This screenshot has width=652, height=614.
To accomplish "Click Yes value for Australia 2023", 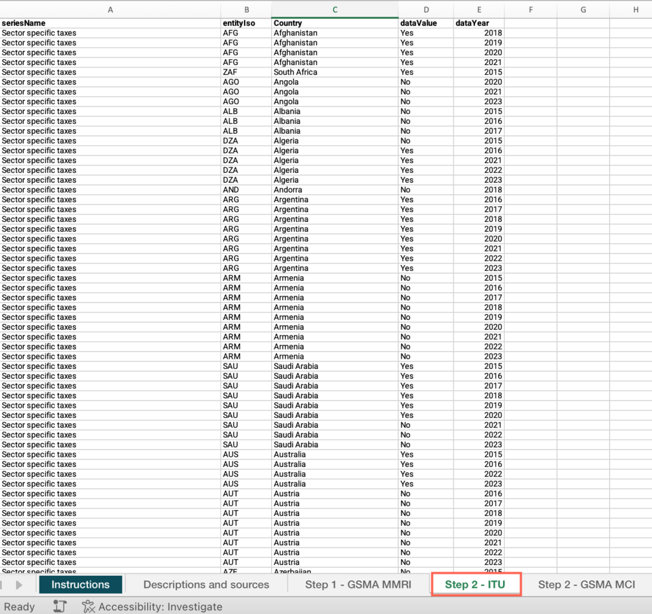I will coord(426,484).
